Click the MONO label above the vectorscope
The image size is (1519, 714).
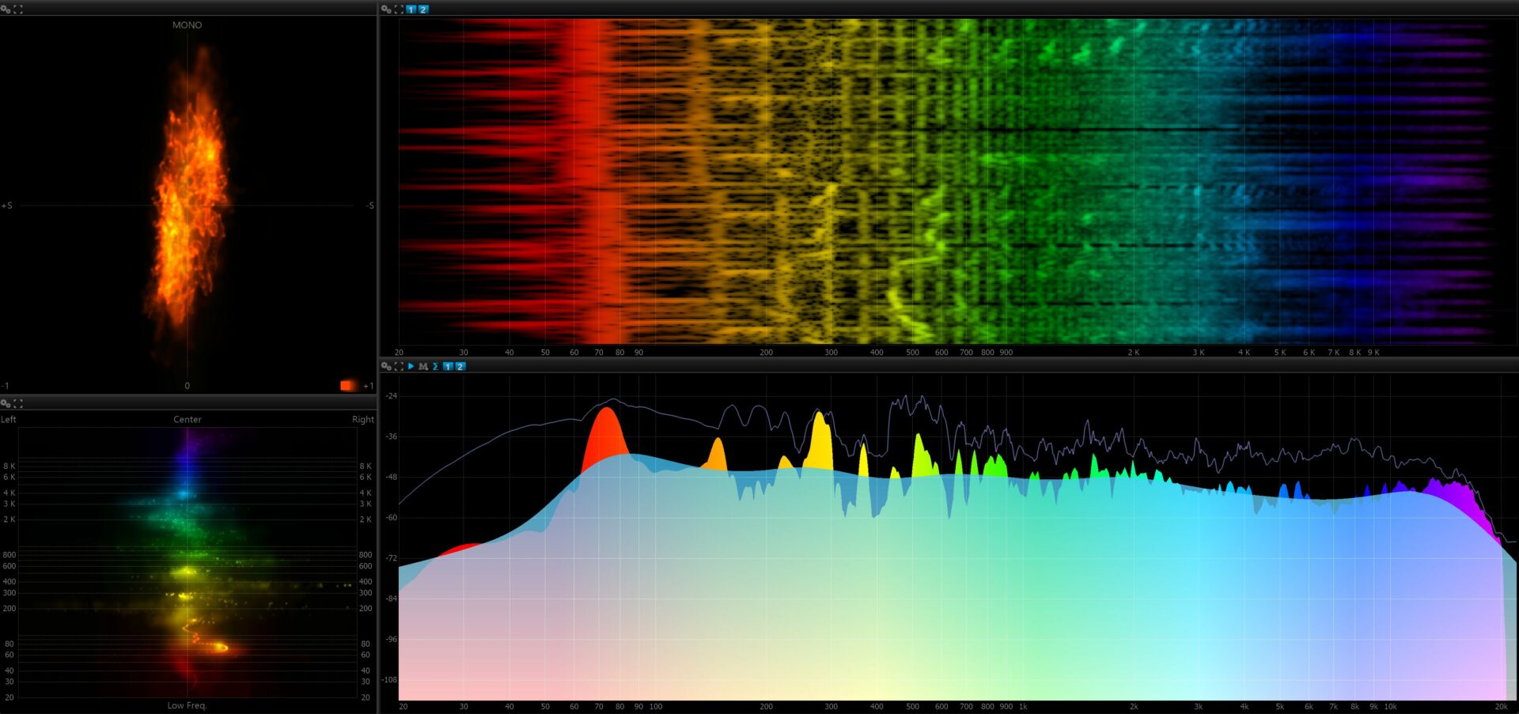pyautogui.click(x=187, y=25)
